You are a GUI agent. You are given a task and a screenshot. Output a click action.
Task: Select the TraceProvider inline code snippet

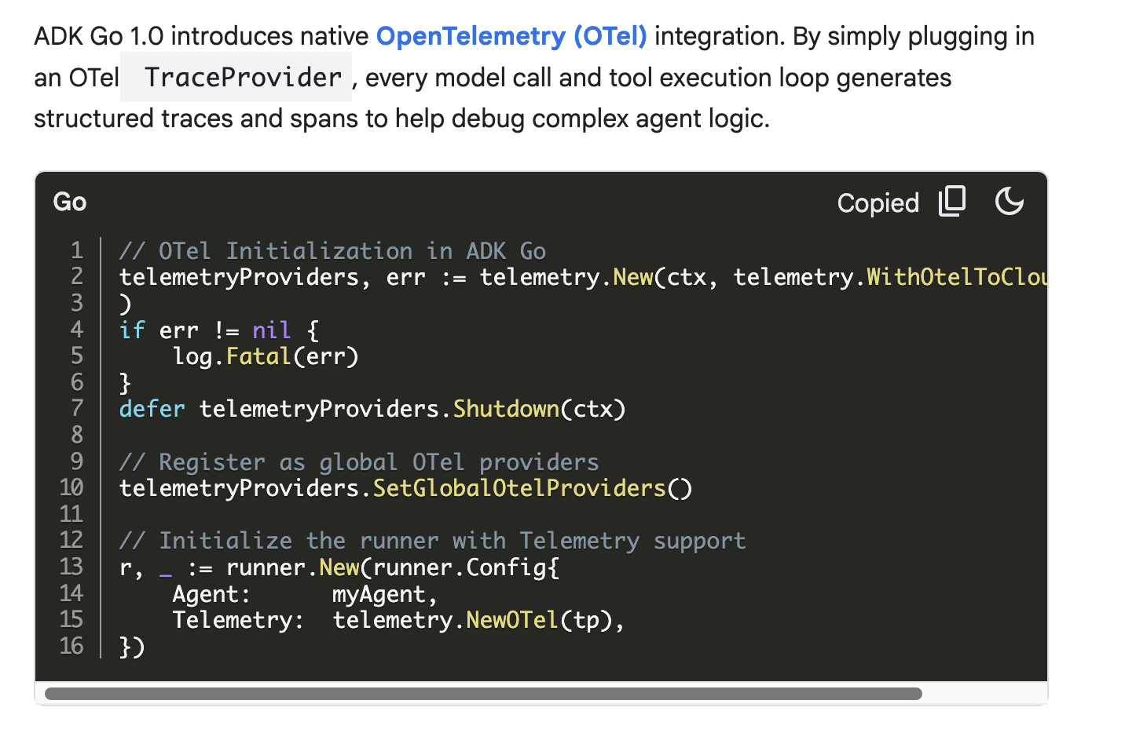click(x=235, y=77)
